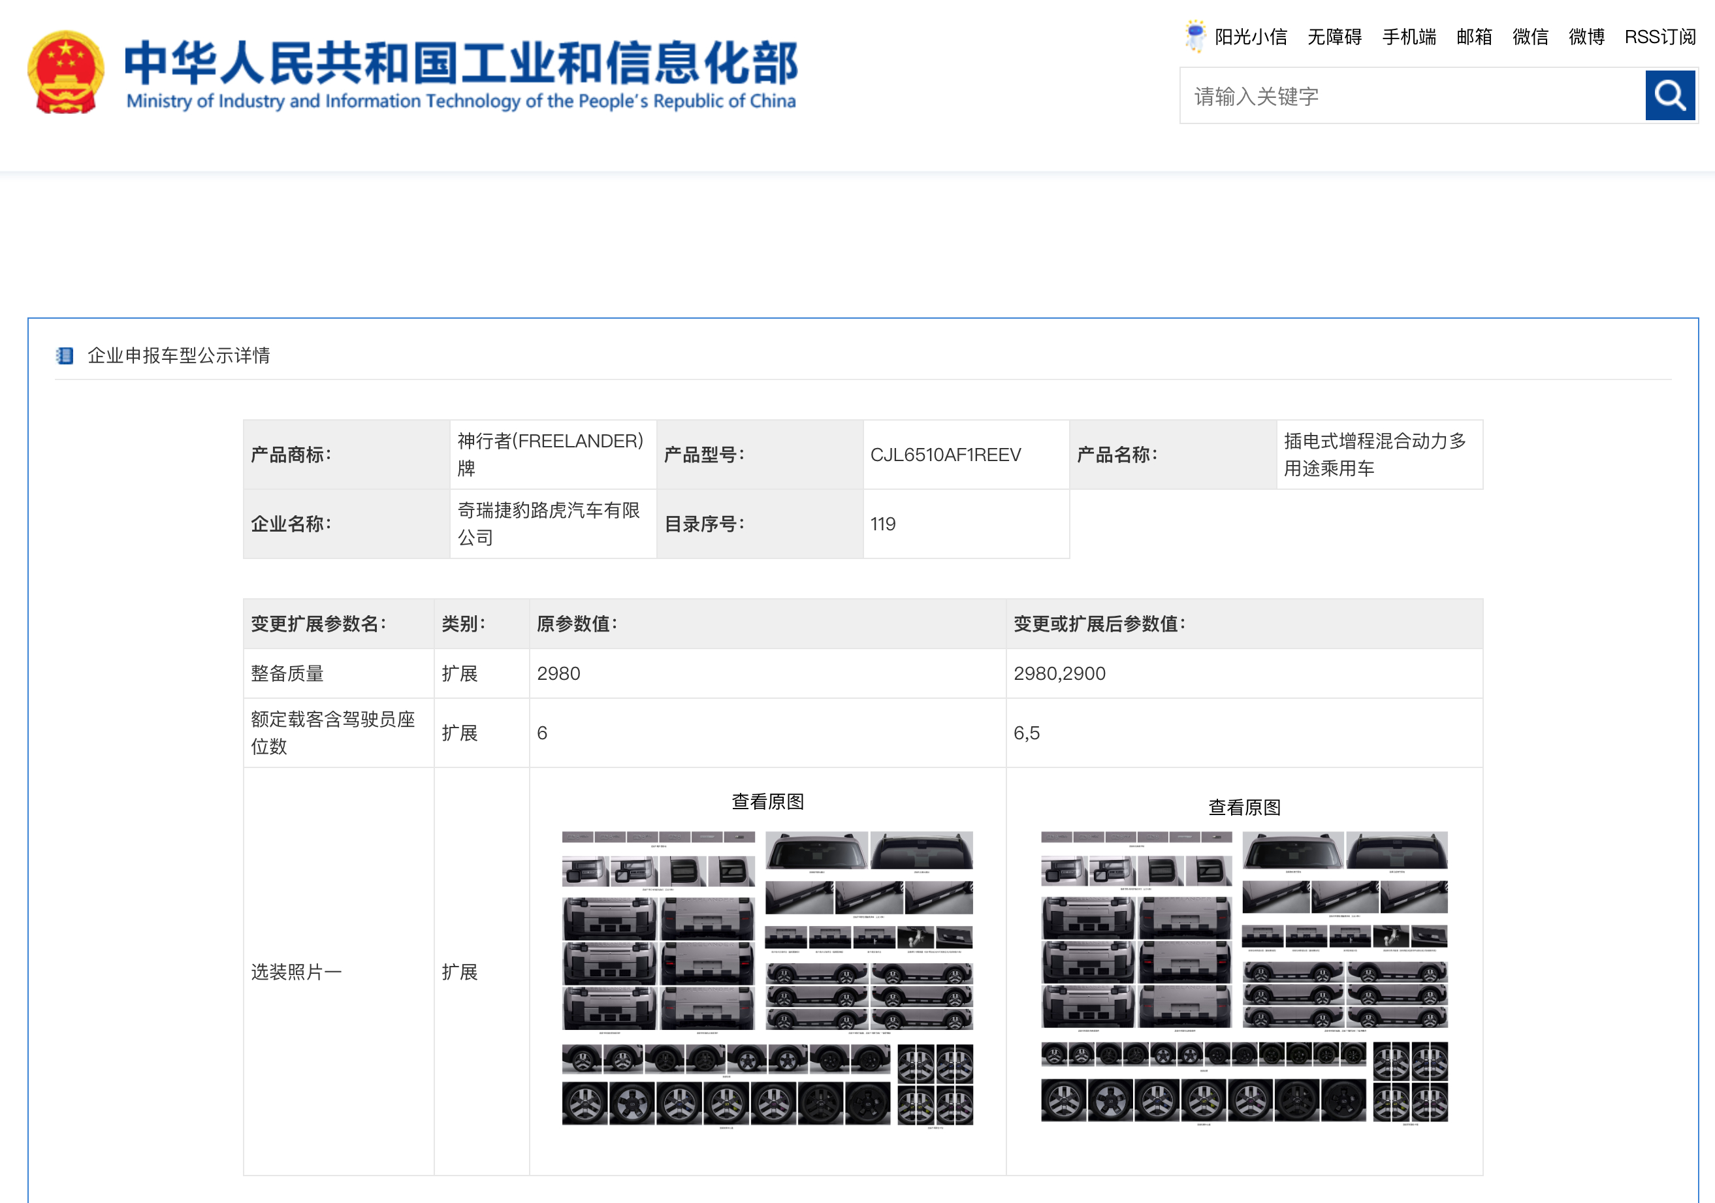
Task: Open the original 选装照片一 thumbnail image
Action: [x=767, y=979]
